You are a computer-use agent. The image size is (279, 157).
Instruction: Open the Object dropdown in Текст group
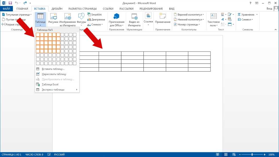(x=233, y=25)
